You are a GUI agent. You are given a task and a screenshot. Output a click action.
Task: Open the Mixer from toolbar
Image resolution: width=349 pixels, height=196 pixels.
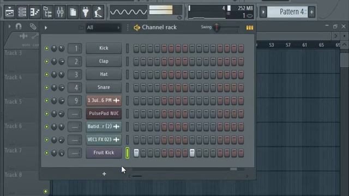pos(61,12)
